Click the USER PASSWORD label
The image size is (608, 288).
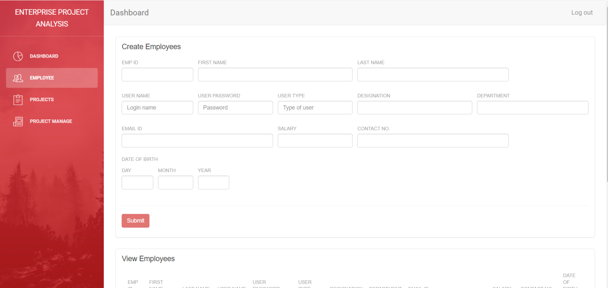point(219,96)
